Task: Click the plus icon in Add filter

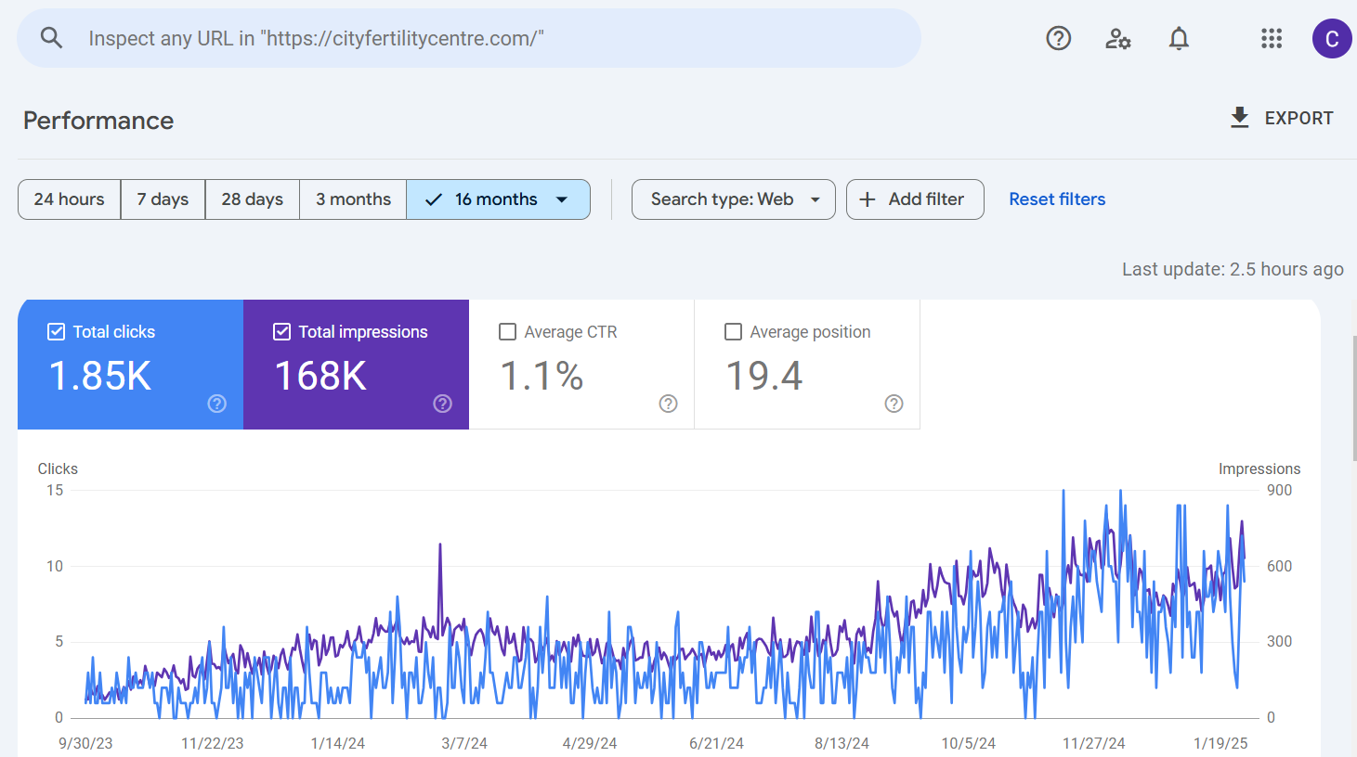Action: tap(868, 199)
